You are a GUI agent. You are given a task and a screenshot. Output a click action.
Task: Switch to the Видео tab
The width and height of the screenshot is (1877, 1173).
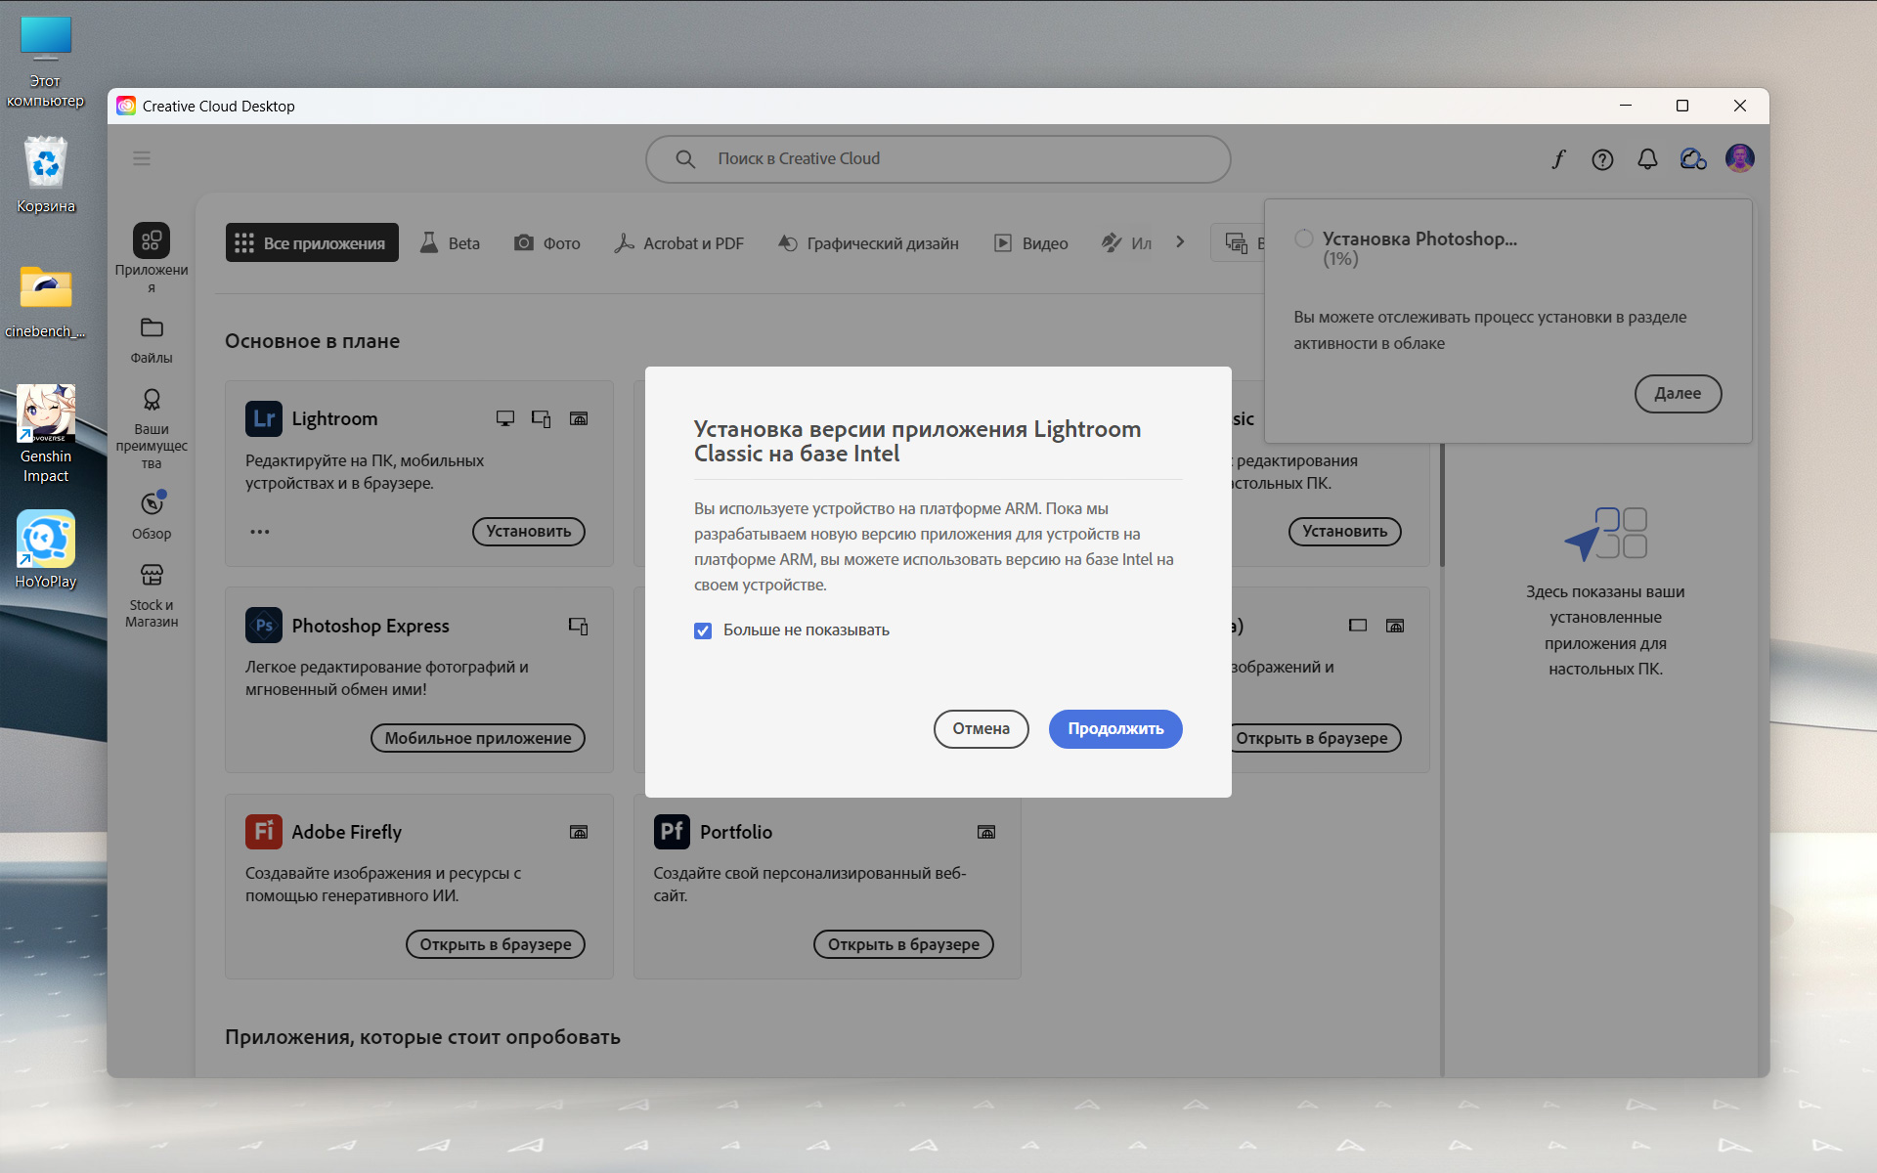pyautogui.click(x=1031, y=242)
